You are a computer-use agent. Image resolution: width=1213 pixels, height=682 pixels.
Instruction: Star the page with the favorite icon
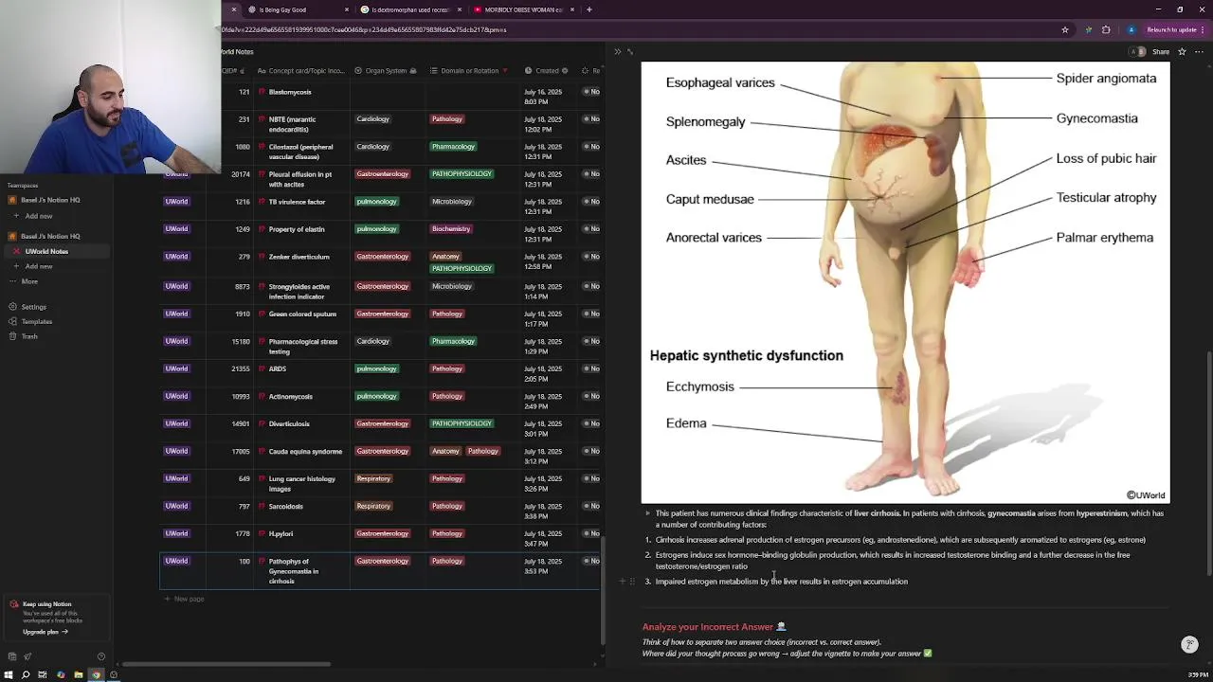point(1182,51)
